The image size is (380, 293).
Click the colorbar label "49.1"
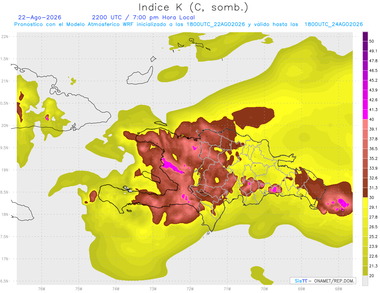[x=373, y=51]
